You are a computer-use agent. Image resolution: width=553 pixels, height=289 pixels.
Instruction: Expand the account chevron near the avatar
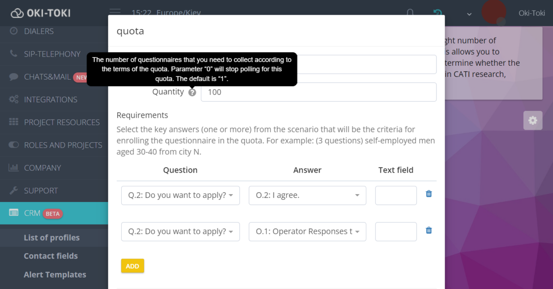coord(469,14)
